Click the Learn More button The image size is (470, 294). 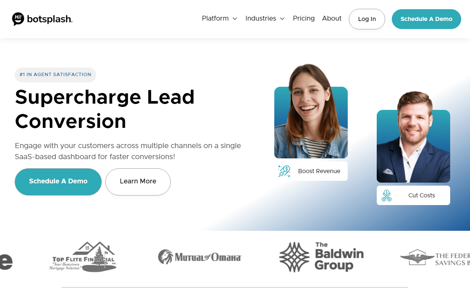tap(138, 182)
